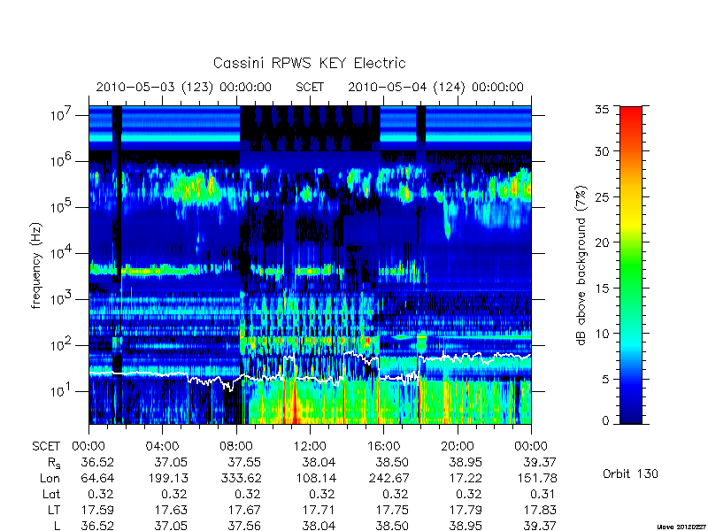The width and height of the screenshot is (708, 531).
Task: Click the color scale bar
Action: 631,265
